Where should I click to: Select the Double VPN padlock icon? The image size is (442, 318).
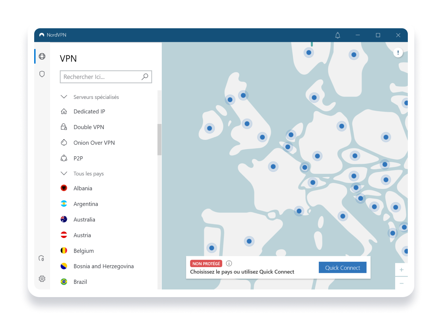click(64, 127)
